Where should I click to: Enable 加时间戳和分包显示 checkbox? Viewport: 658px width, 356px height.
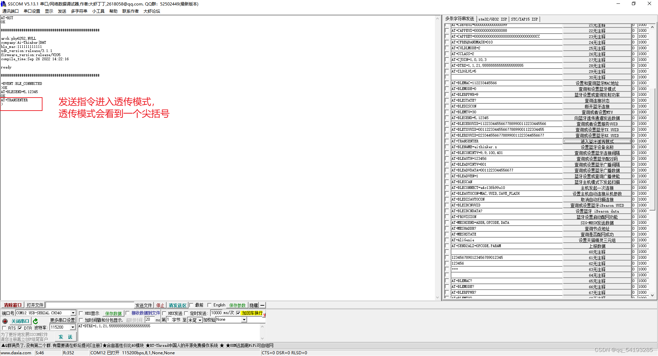81,320
